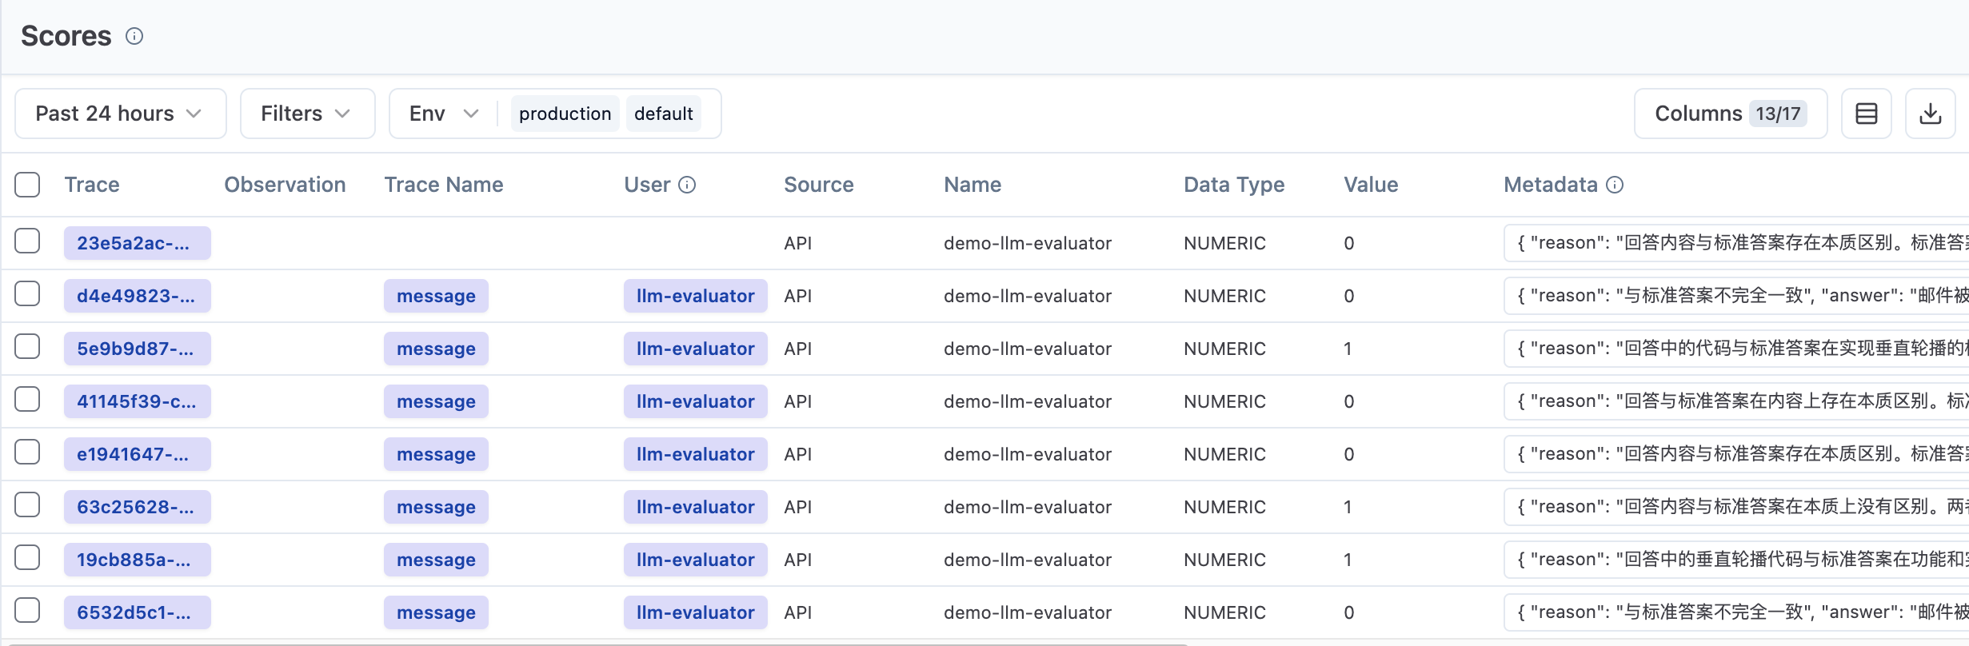Open trace link 6532d5c1
This screenshot has height=646, width=1969.
(137, 612)
